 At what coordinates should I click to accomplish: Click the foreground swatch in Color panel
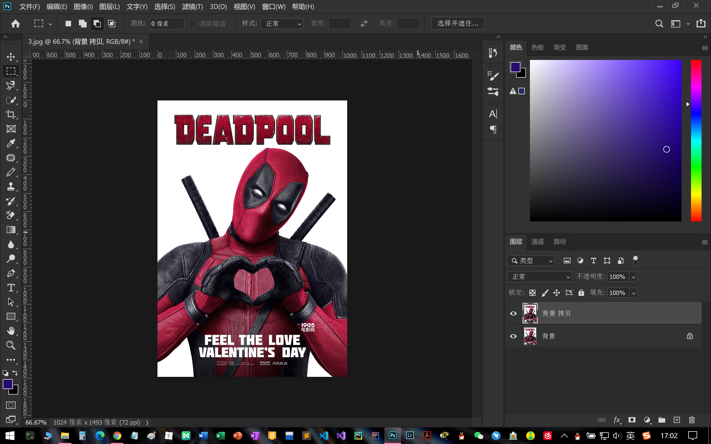(515, 67)
